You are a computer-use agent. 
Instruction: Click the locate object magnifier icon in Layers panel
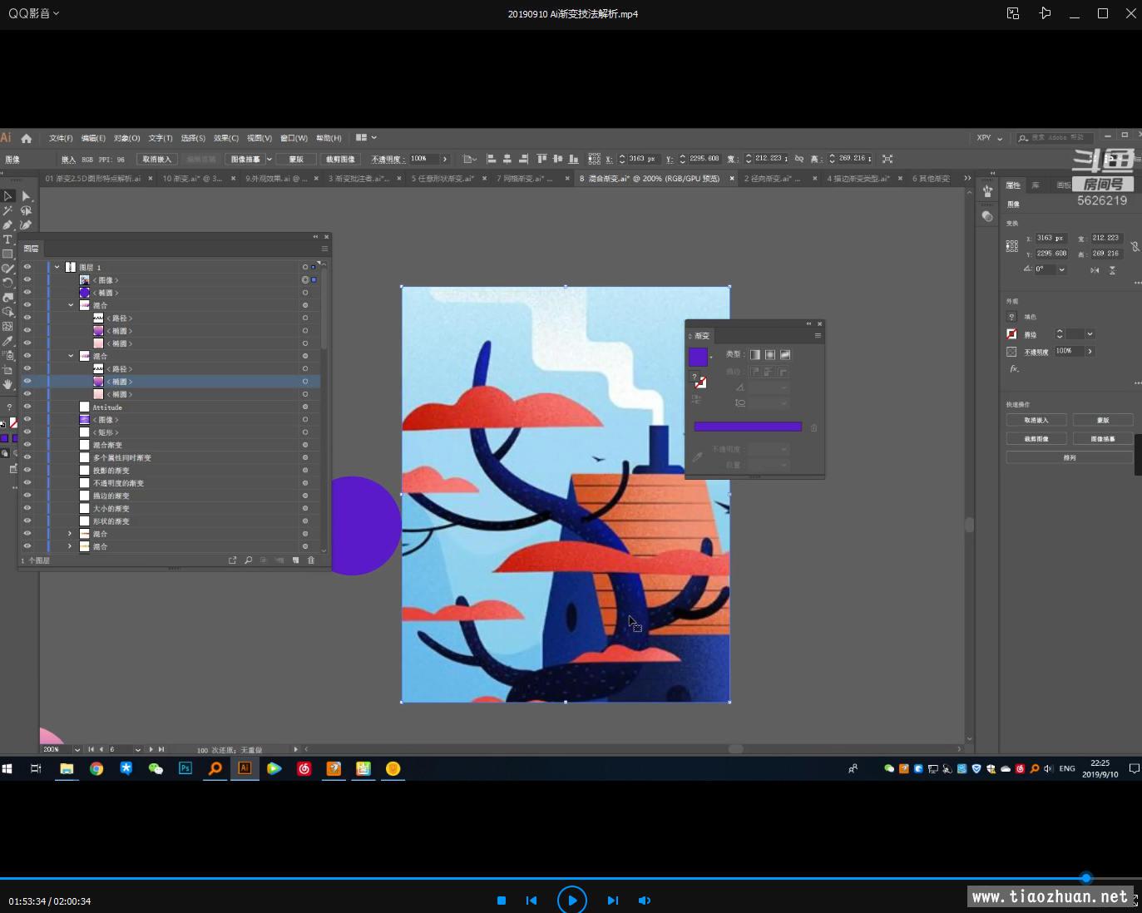[x=248, y=560]
